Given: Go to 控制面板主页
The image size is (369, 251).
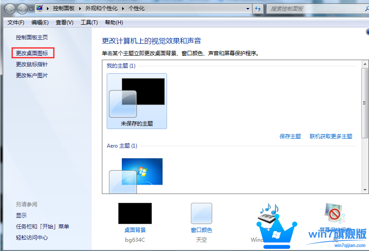Looking at the screenshot, I should click(32, 37).
